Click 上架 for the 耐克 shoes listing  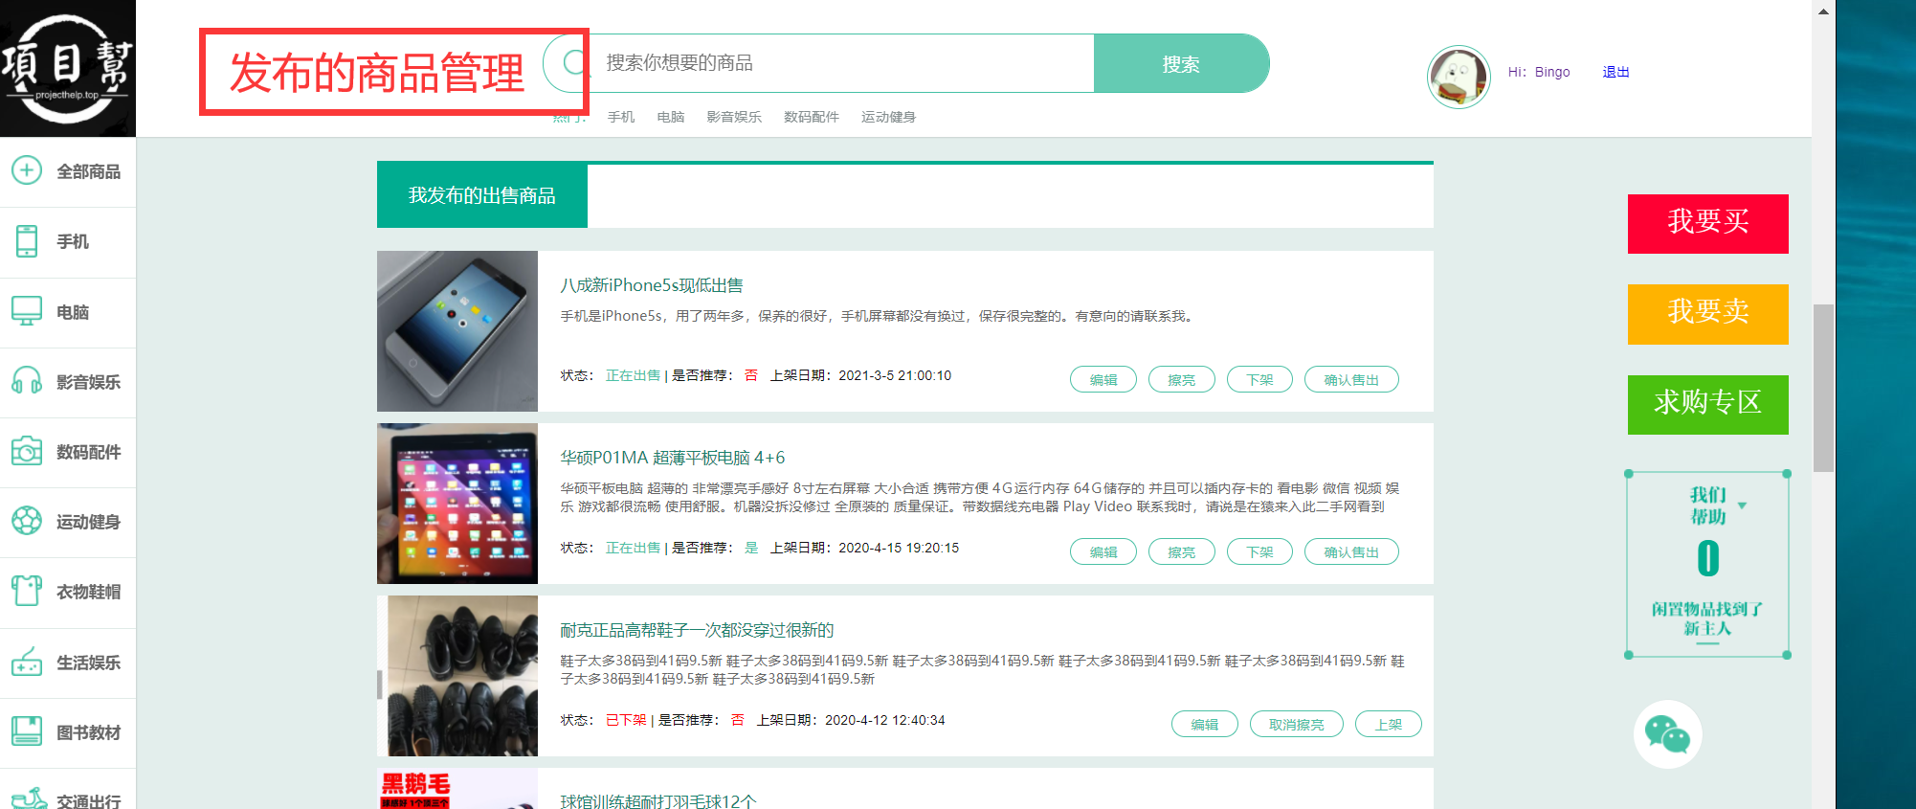pos(1389,724)
